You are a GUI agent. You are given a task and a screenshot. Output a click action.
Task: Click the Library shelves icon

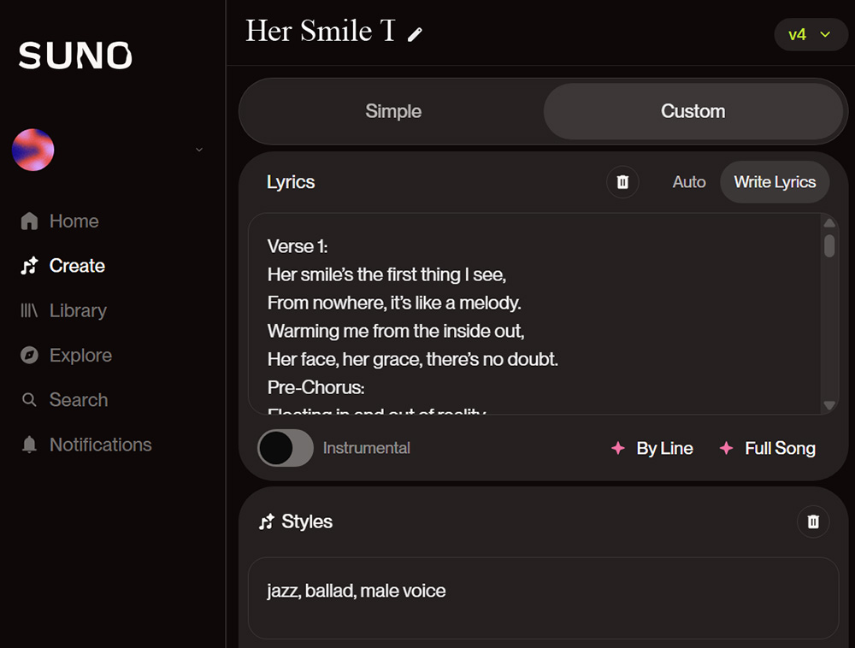pyautogui.click(x=29, y=311)
